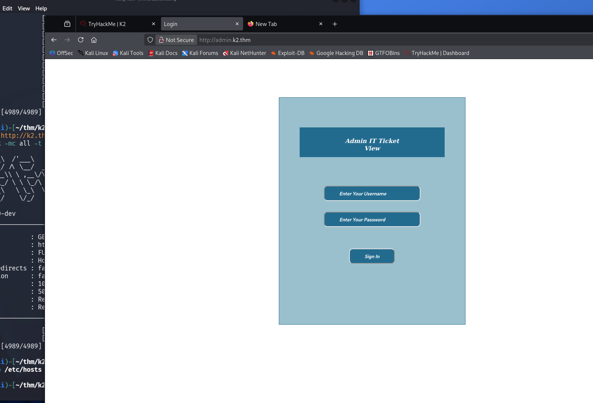Click the browser forward arrow
The image size is (593, 403).
click(67, 40)
